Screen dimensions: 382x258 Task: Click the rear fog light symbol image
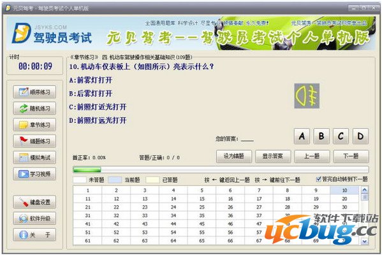coord(307,96)
